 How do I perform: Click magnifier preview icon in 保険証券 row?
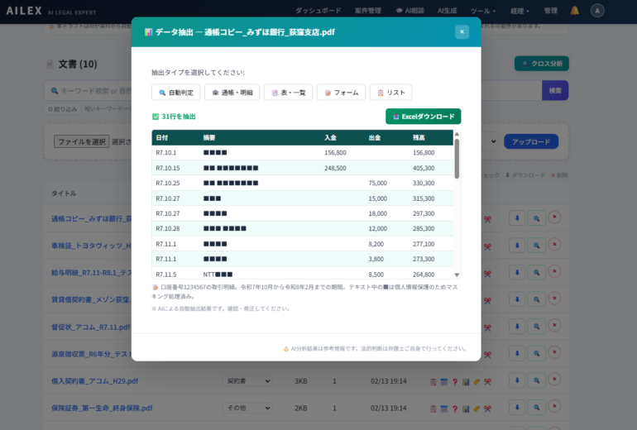536,408
